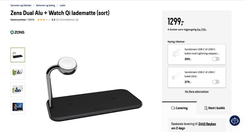Enable the 399,- Sandstrøm Lightning-adapter cable toggle

(x=216, y=59)
